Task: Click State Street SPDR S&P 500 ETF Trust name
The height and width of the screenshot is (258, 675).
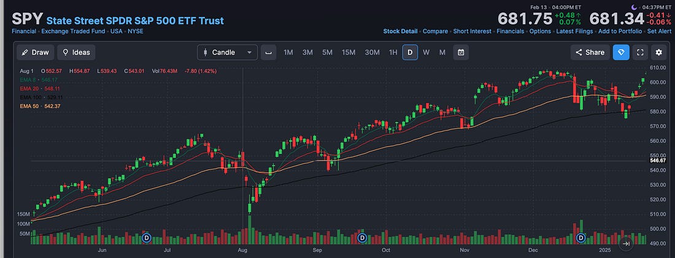Action: click(135, 20)
